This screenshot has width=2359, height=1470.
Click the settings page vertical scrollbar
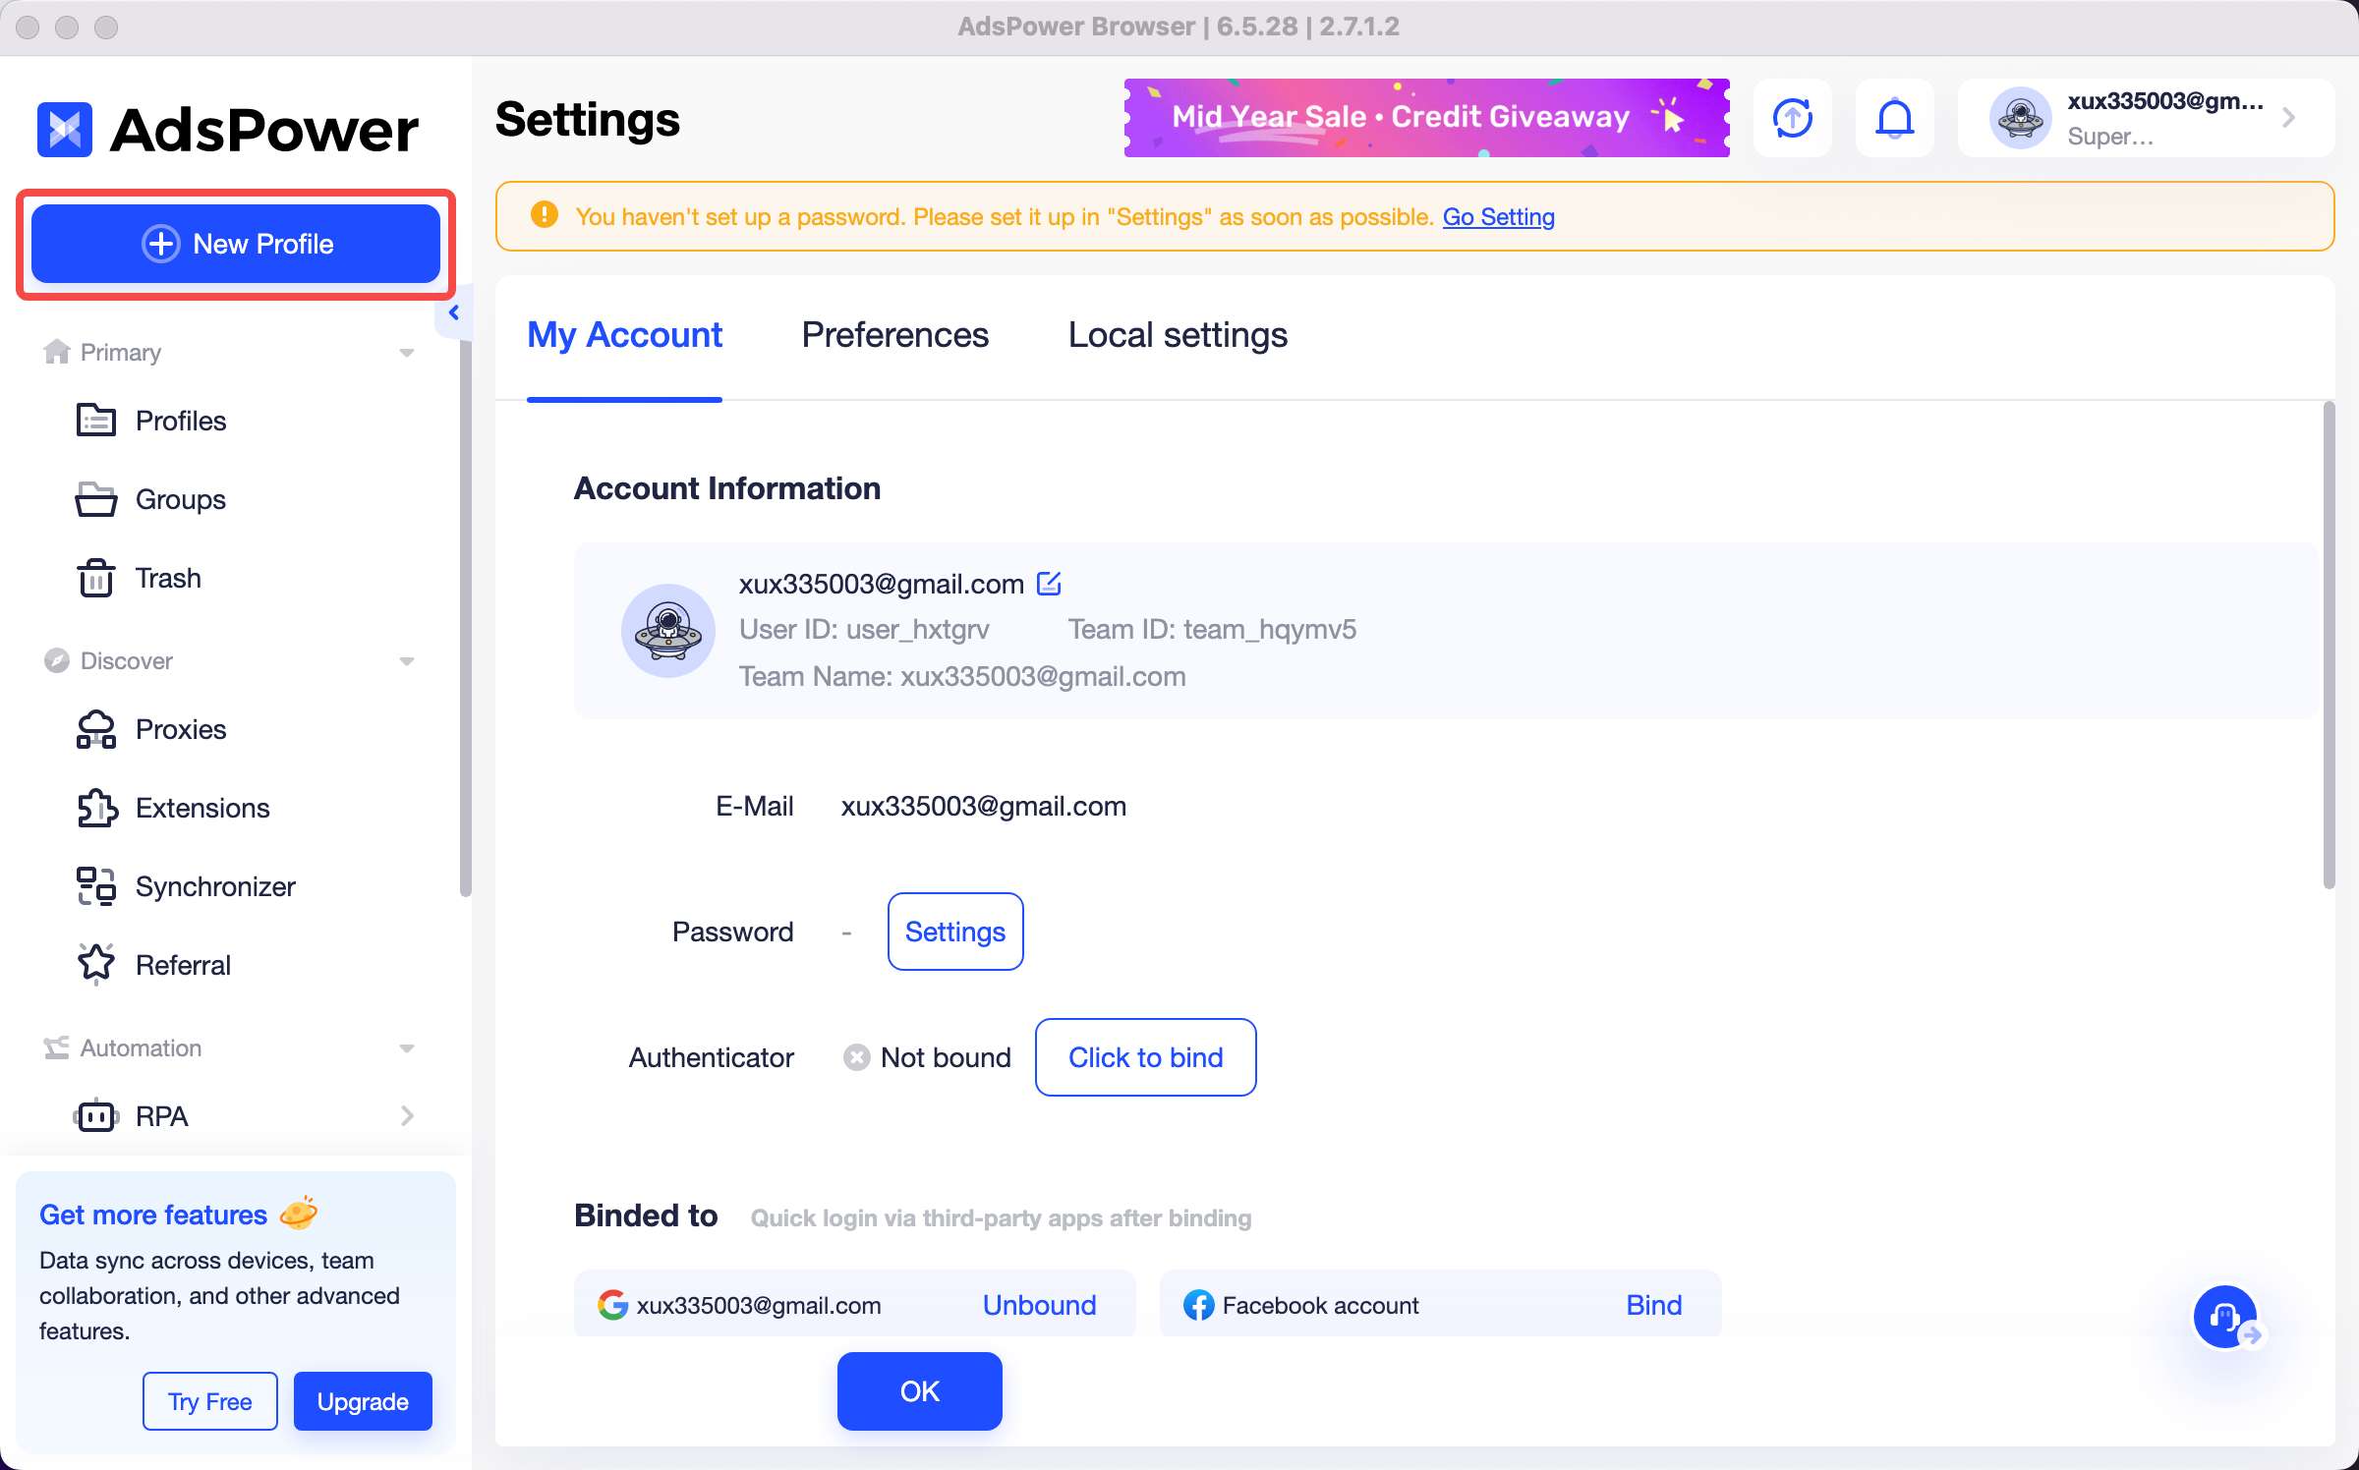click(x=2329, y=645)
